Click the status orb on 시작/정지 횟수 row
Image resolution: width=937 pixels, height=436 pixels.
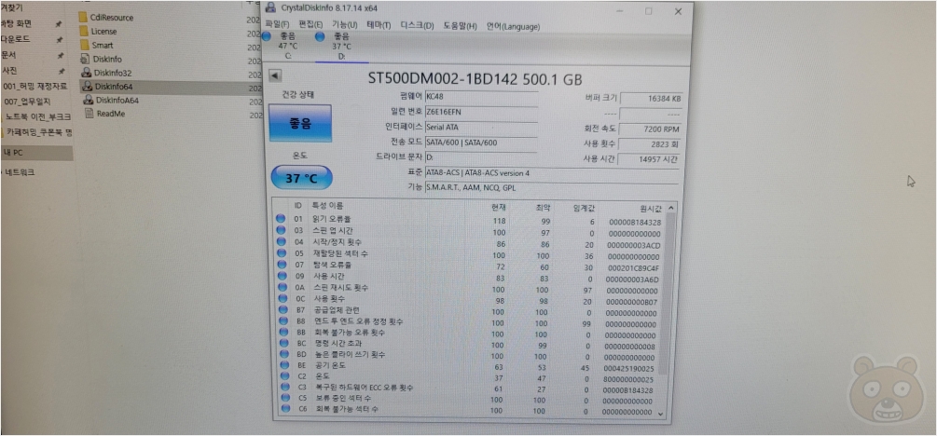point(281,242)
